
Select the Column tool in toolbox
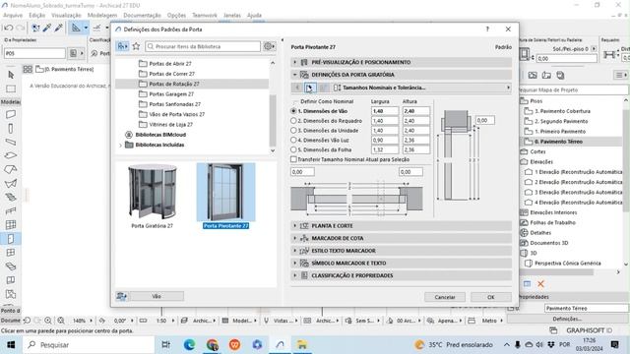11,129
